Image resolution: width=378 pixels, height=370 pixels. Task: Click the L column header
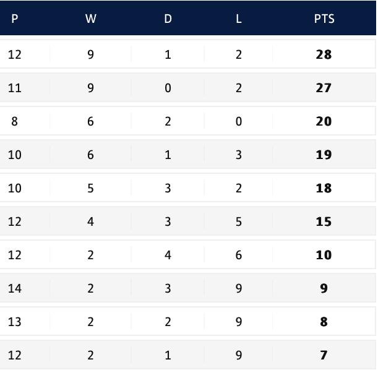tap(238, 19)
